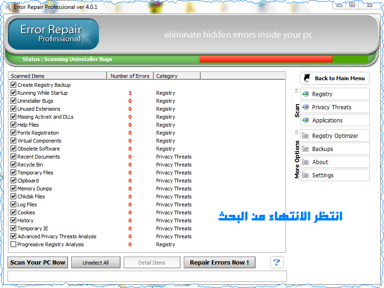
Task: Select the Obsolete Software row label
Action: tap(38, 149)
